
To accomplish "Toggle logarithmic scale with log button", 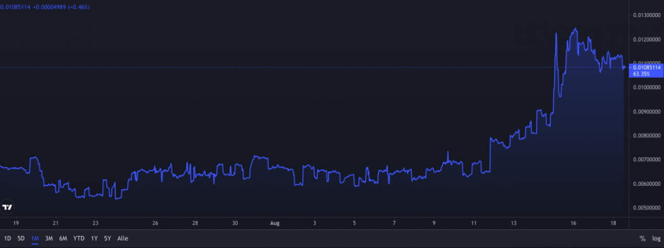I will pos(656,239).
